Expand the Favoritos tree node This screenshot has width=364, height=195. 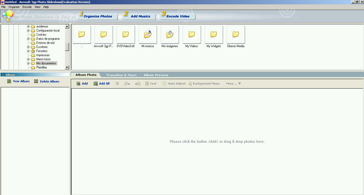28,51
